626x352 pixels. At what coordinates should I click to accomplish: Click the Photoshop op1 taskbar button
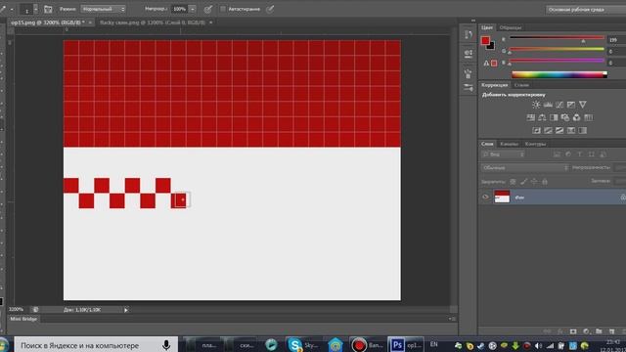pyautogui.click(x=406, y=345)
